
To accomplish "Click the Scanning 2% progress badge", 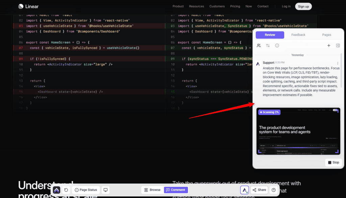I will [x=269, y=112].
